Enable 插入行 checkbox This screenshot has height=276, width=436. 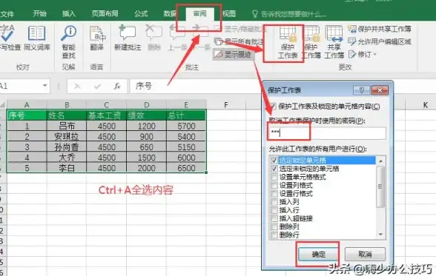tap(274, 210)
